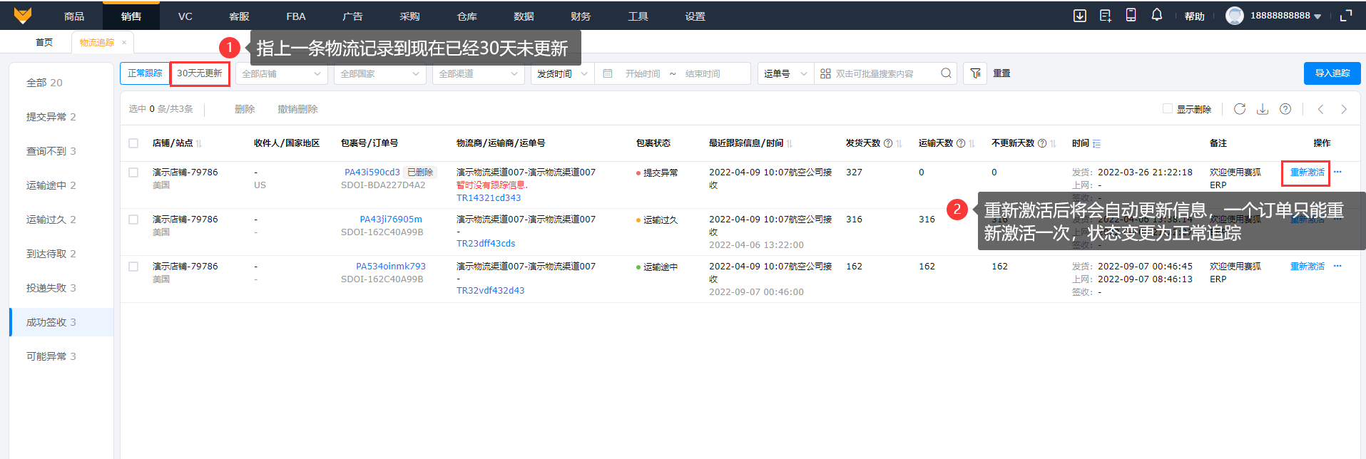Click the notification bell icon
The height and width of the screenshot is (459, 1366).
coord(1156,15)
